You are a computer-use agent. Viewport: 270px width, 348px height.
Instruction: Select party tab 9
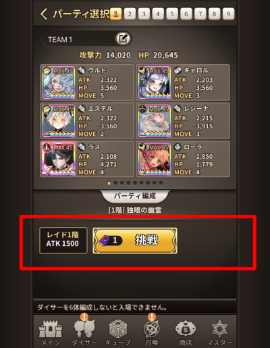pos(228,14)
